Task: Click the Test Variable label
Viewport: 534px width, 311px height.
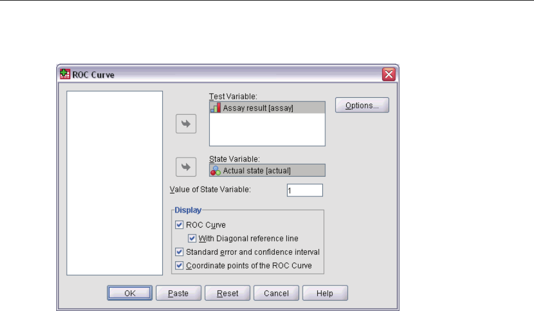Action: pyautogui.click(x=233, y=96)
